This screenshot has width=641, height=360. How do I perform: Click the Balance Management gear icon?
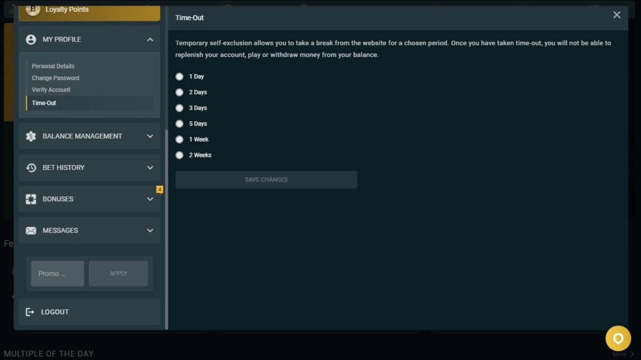[31, 136]
